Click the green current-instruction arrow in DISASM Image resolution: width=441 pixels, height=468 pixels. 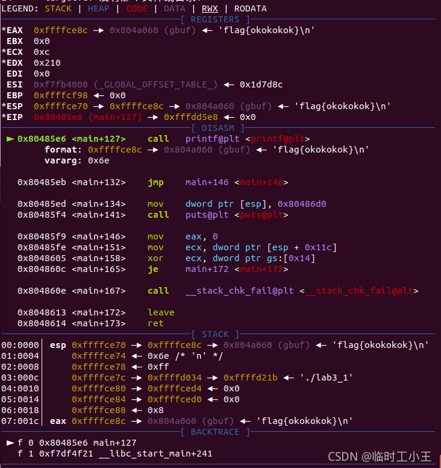(x=10, y=139)
